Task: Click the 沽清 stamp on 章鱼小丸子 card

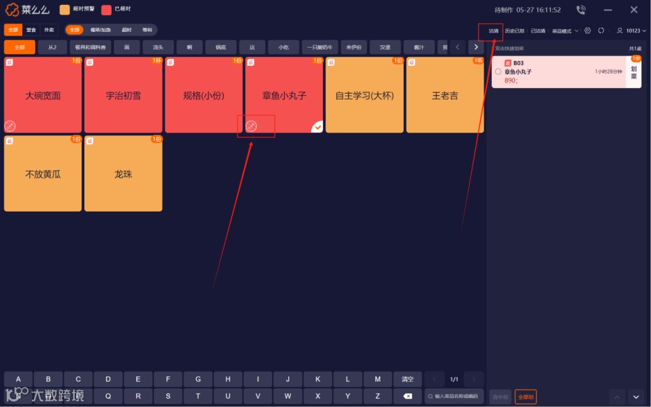Action: (x=251, y=126)
